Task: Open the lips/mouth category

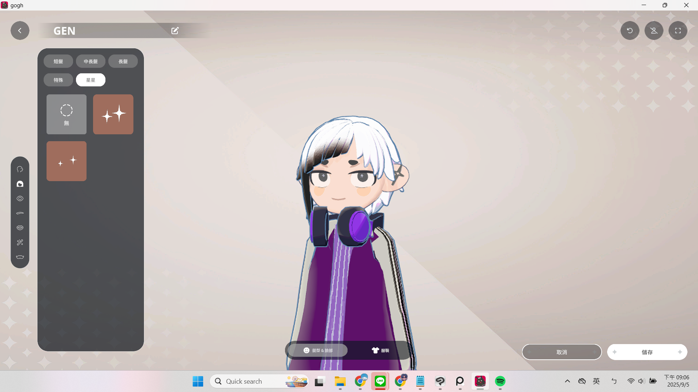Action: point(20,228)
